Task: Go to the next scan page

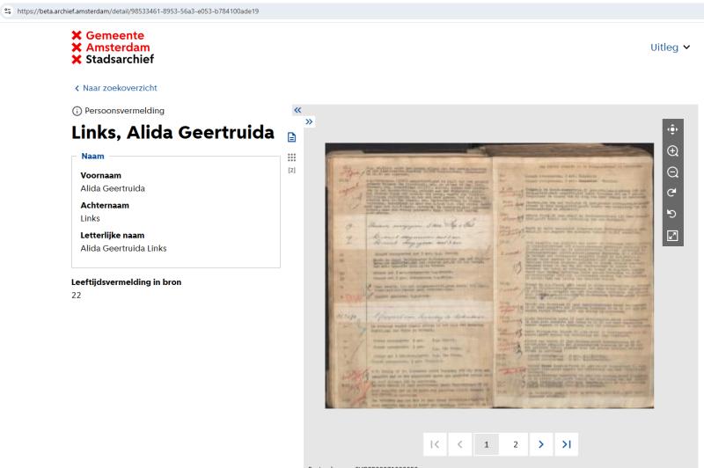Action: tap(540, 444)
